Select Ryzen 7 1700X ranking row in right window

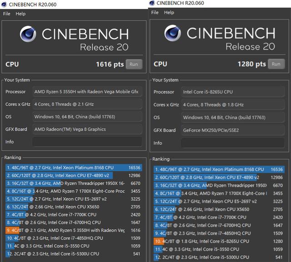coord(219,193)
